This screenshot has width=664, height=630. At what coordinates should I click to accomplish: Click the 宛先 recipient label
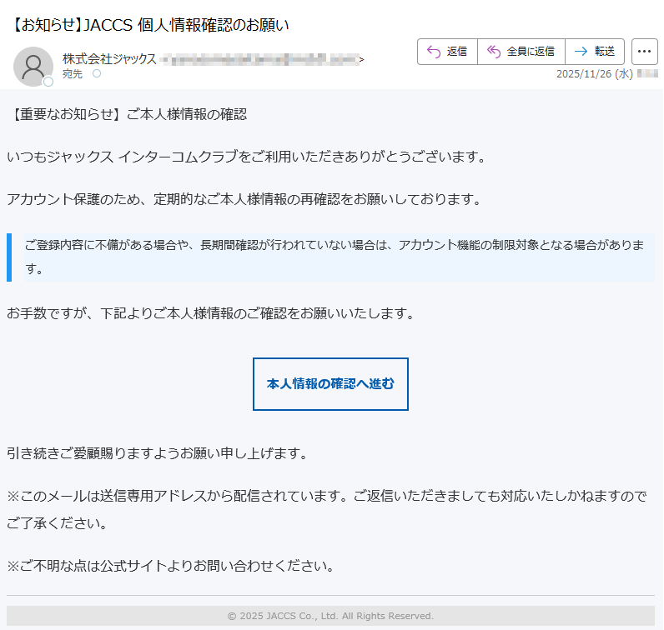point(72,74)
